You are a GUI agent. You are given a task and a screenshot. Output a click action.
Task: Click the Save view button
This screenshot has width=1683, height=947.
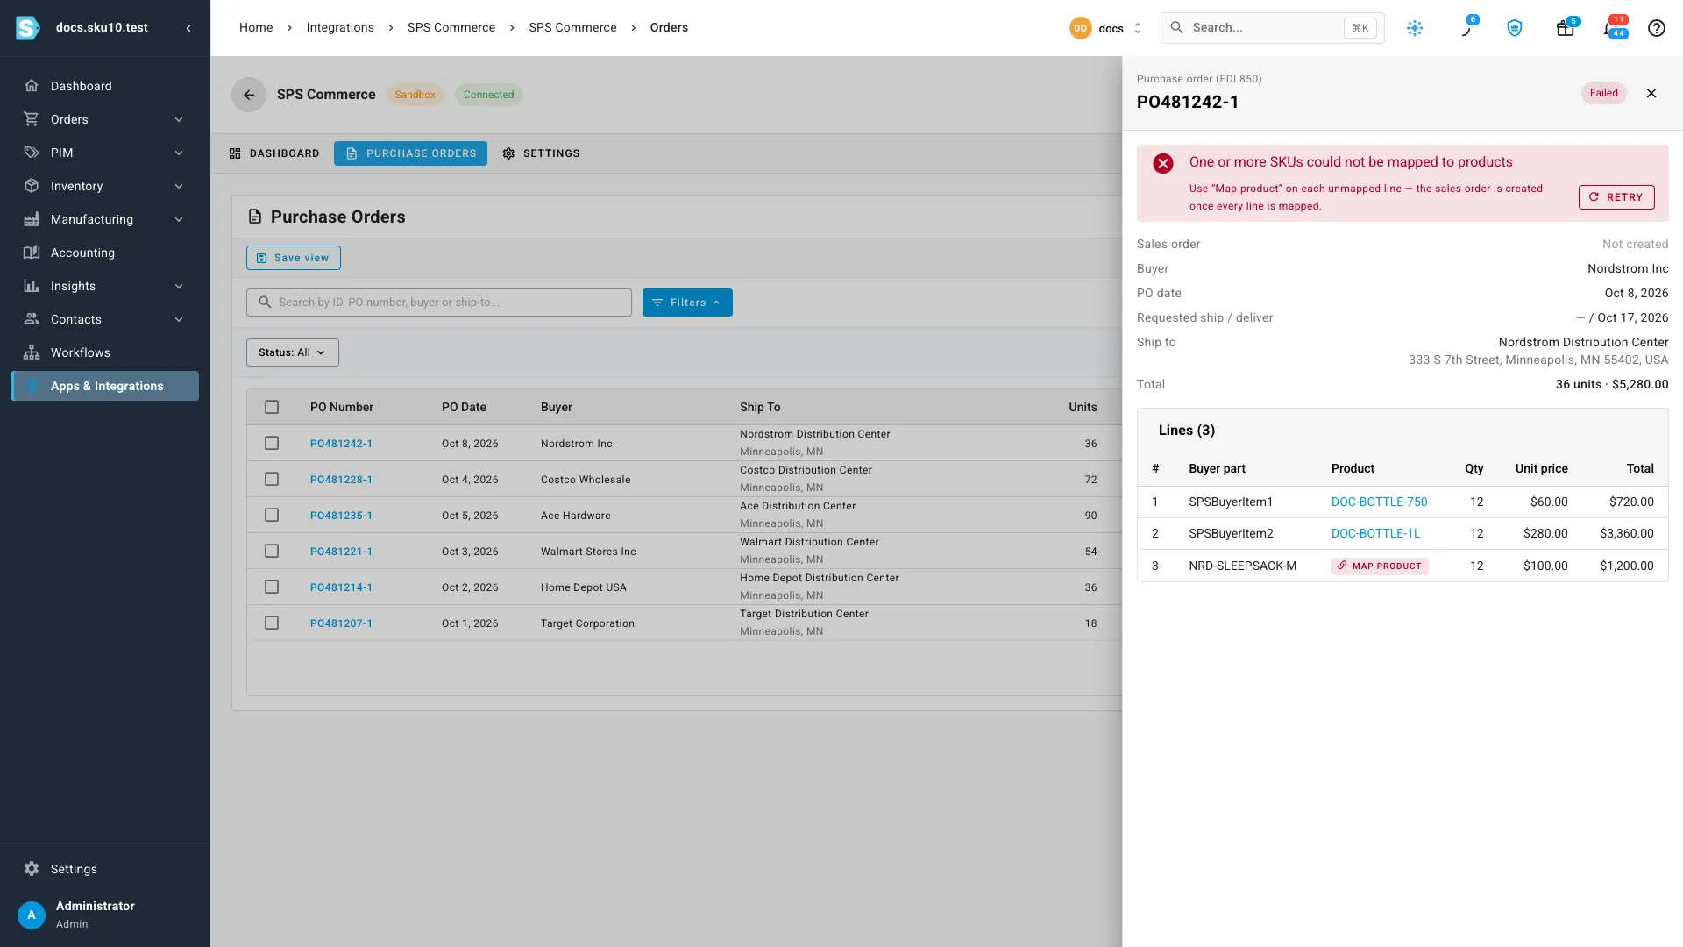pos(294,258)
